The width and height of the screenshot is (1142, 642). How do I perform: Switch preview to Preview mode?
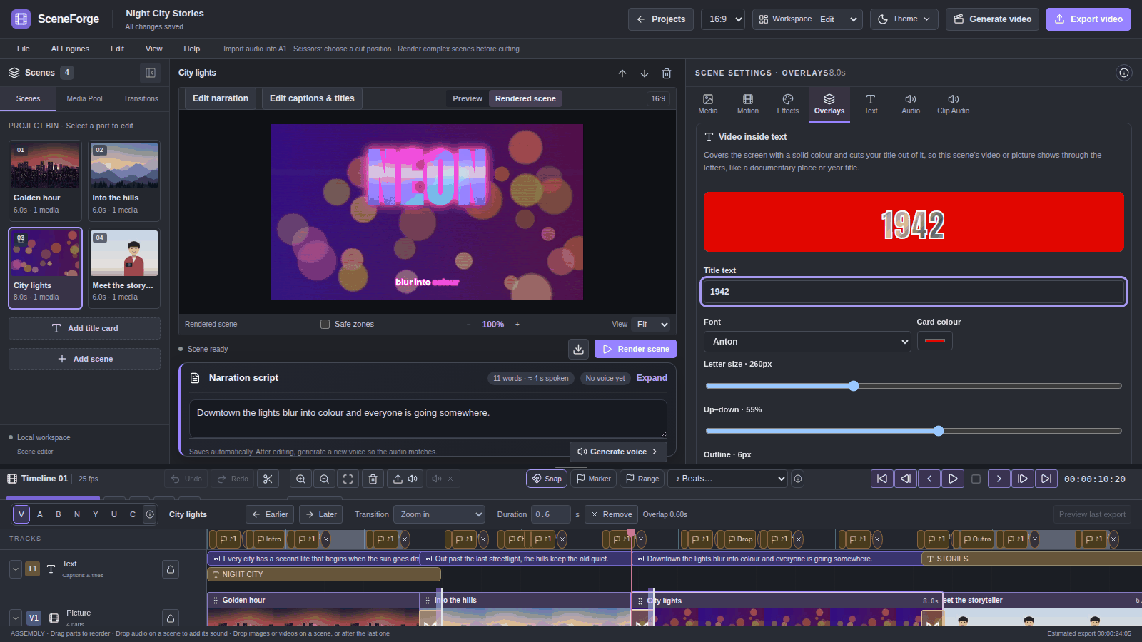coord(468,98)
